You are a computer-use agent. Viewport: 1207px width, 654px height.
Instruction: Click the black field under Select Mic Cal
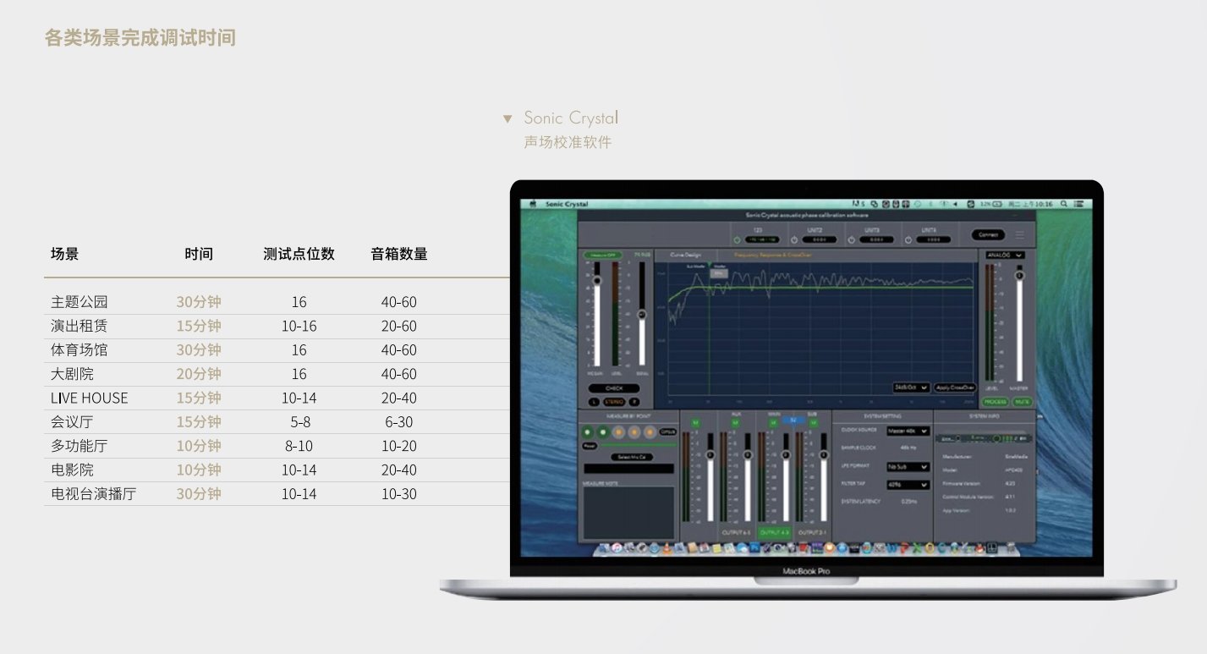tap(628, 469)
